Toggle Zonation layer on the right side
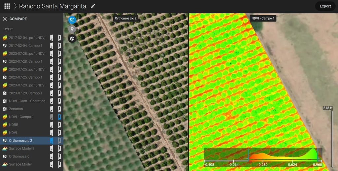The height and width of the screenshot is (171, 338). point(59,109)
